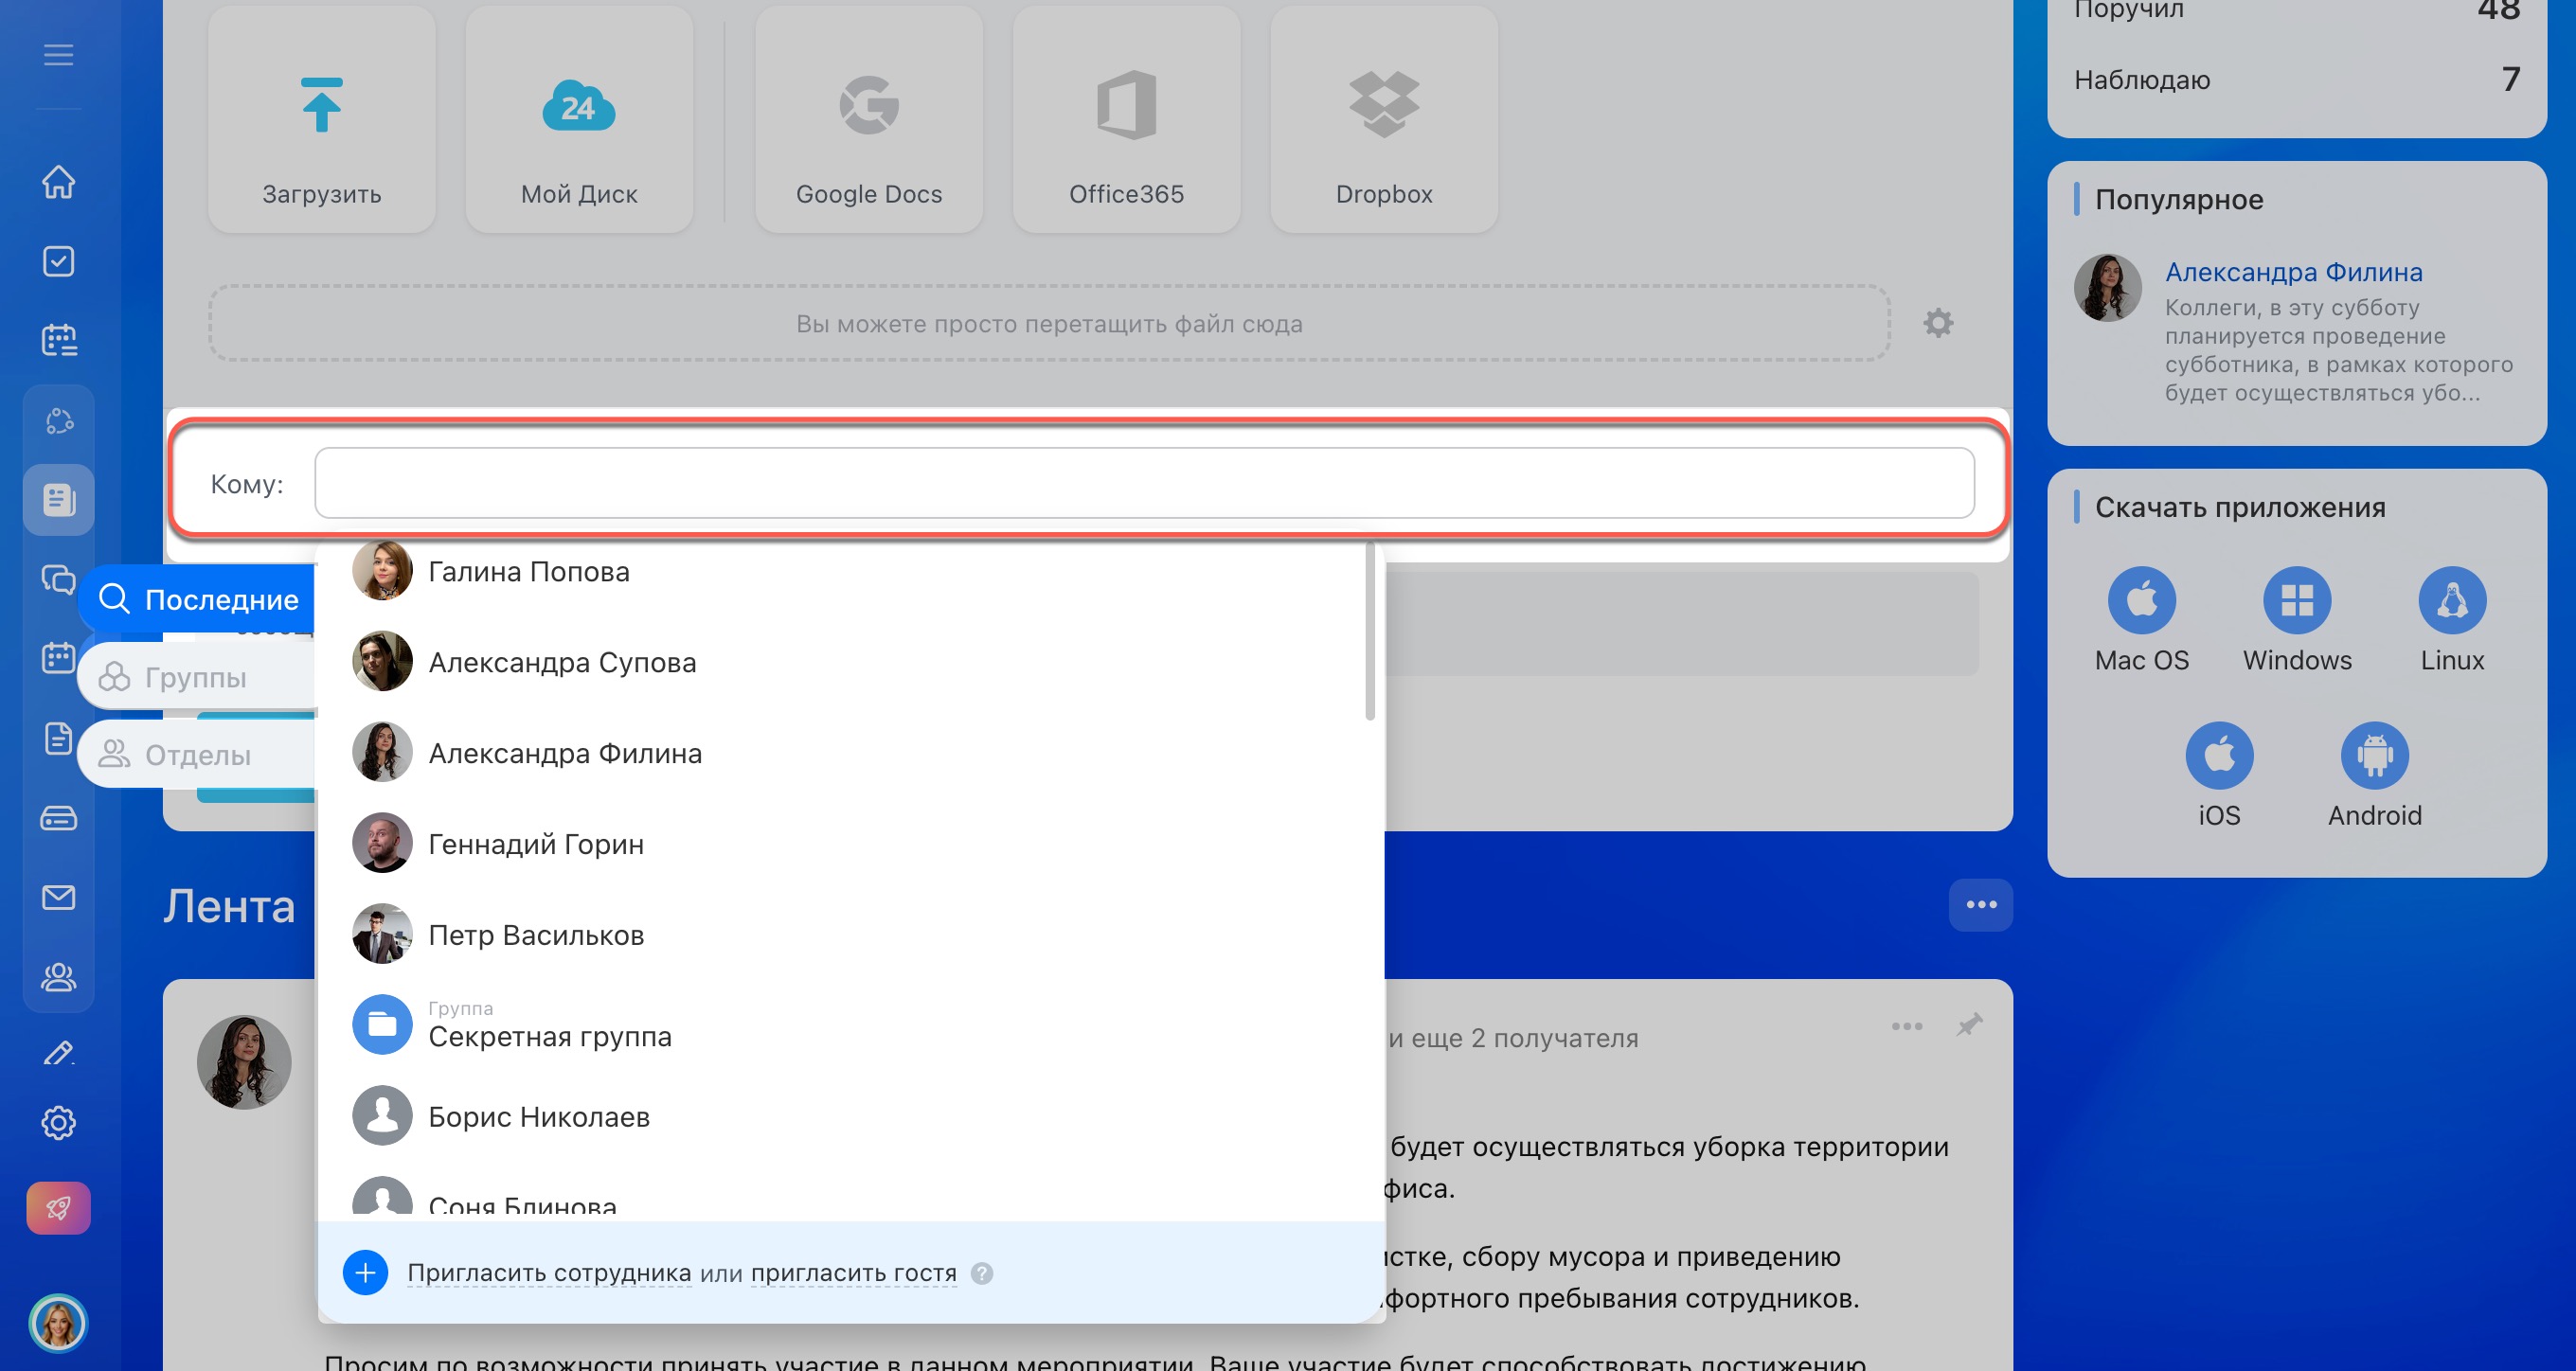Open the home icon in sidebar
Image resolution: width=2576 pixels, height=1371 pixels.
pos(58,182)
